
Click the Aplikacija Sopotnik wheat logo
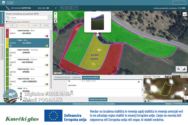[x=7, y=8]
